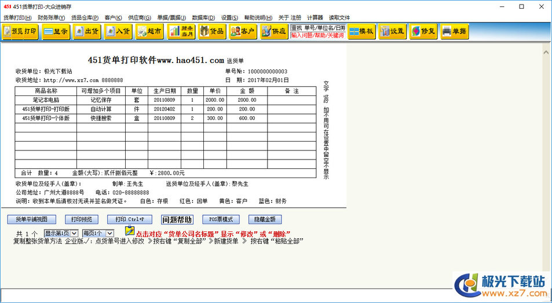The width and height of the screenshot is (552, 303).
Task: Click the search field 查找 单号/单位名/日期
Action: coord(318,28)
